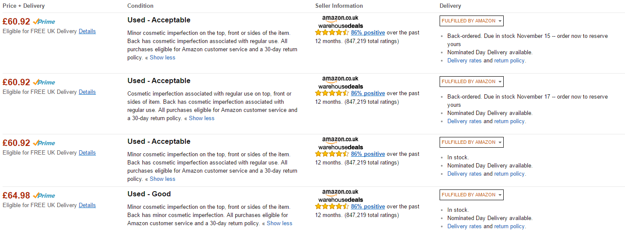Click the Prime logo in the third £60.92 listing
Screen dimensions: 625x245
click(x=44, y=143)
